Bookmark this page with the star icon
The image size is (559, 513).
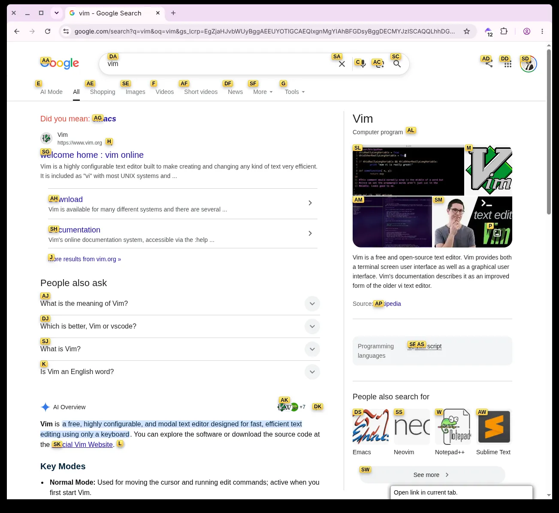pos(467,31)
